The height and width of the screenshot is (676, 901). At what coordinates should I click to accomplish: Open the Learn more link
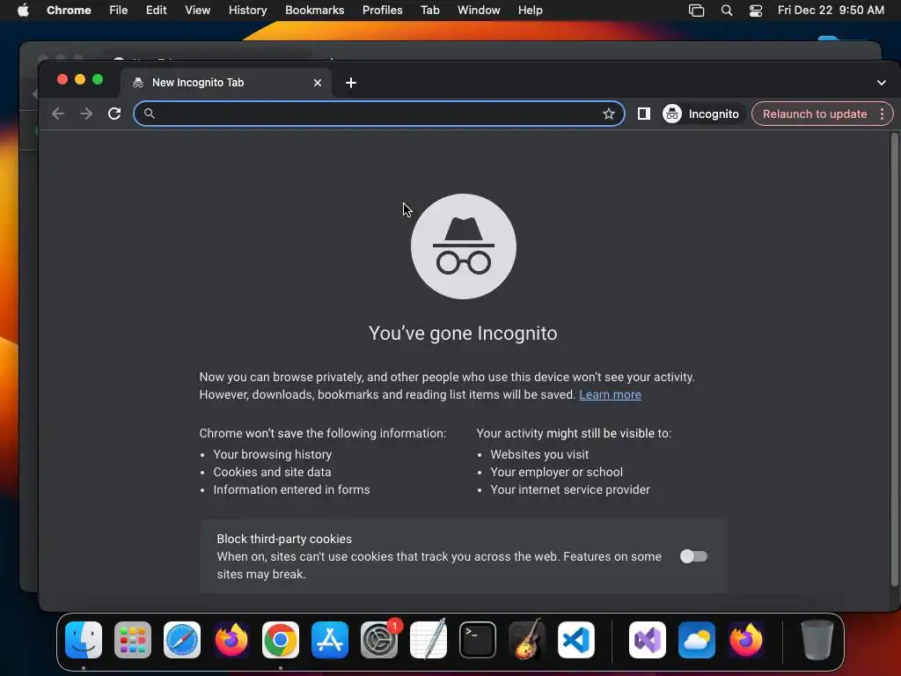pyautogui.click(x=610, y=395)
